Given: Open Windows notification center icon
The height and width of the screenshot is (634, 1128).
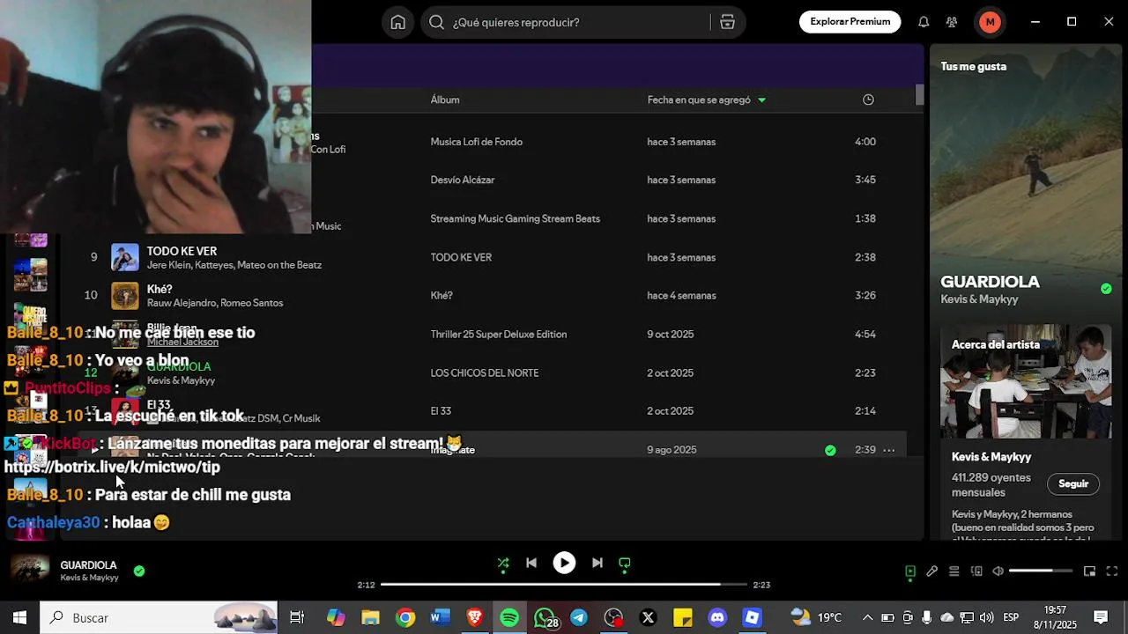Looking at the screenshot, I should coord(1101,618).
